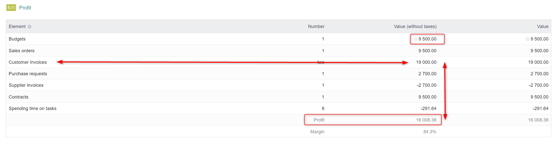556x141 pixels.
Task: Click the Number column header
Action: [x=316, y=26]
